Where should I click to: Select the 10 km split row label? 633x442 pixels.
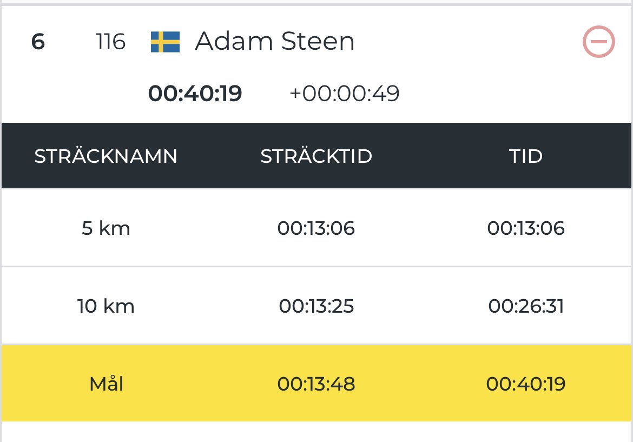[106, 306]
